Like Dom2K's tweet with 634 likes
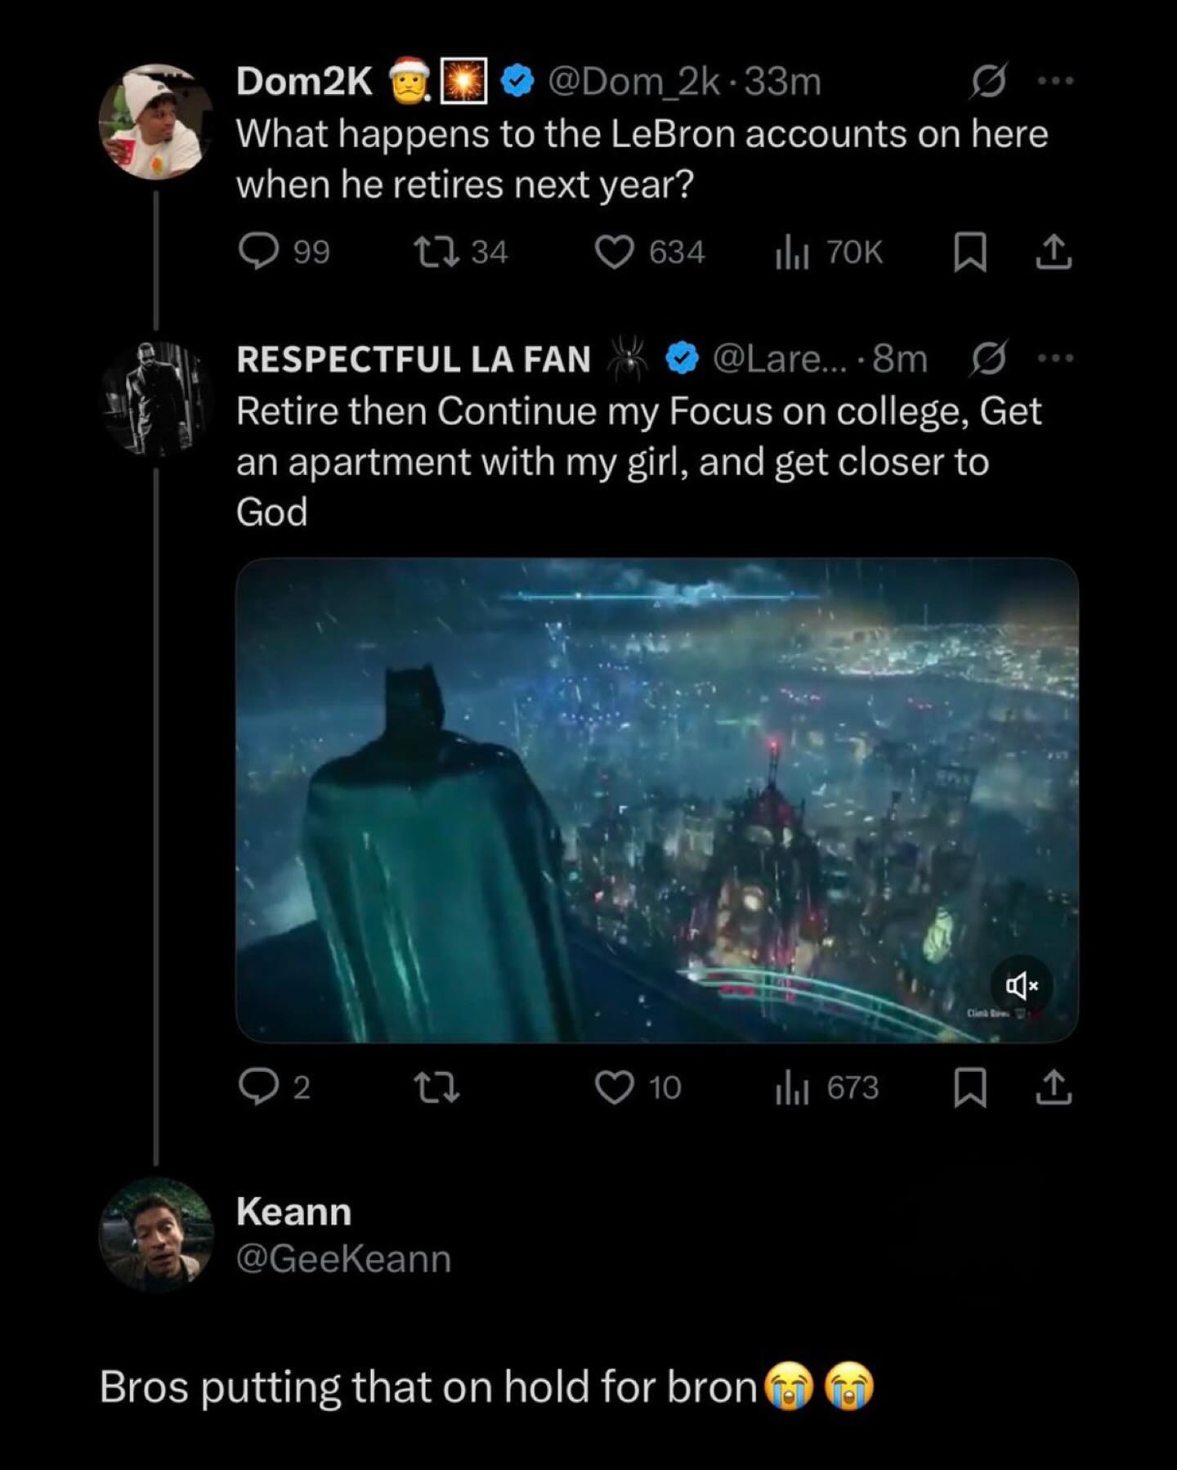 (x=614, y=252)
